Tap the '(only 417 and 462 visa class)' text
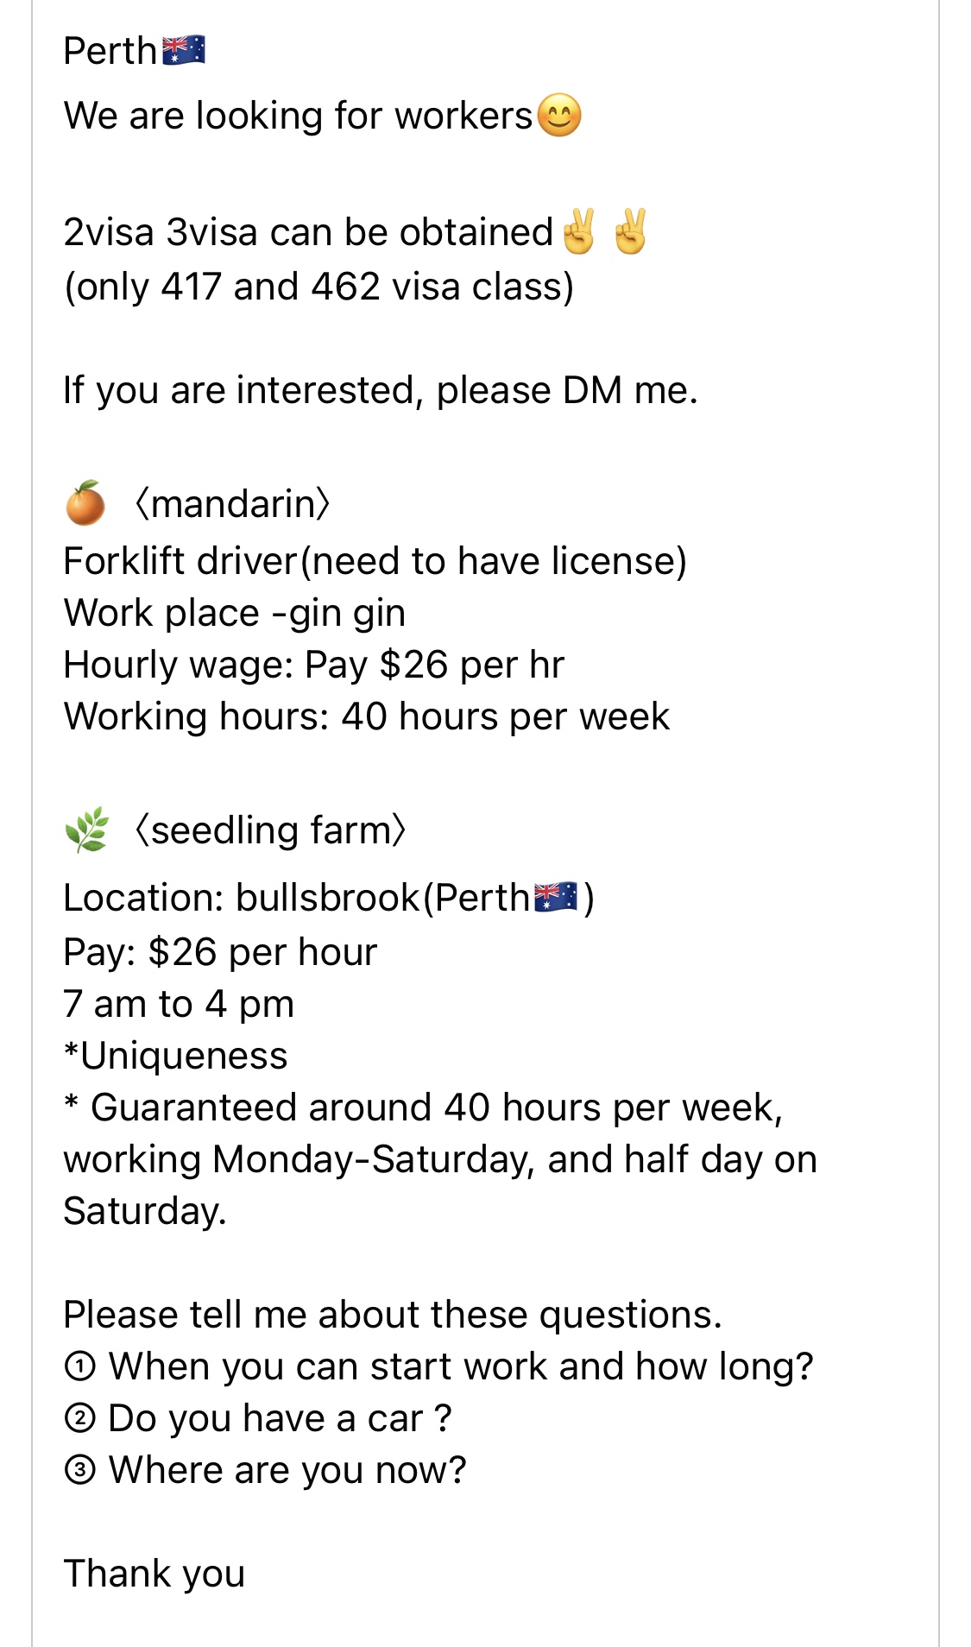The image size is (971, 1647). [x=319, y=287]
